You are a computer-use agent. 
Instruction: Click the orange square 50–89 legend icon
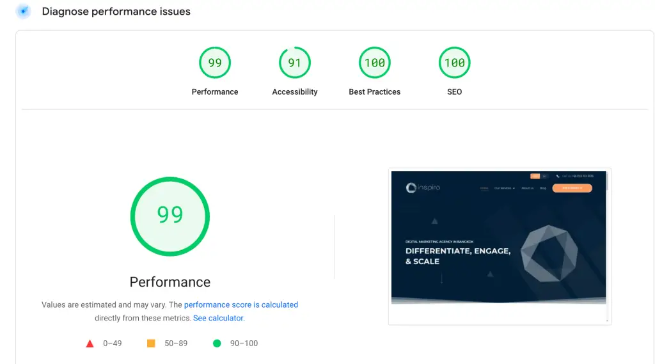pyautogui.click(x=152, y=344)
